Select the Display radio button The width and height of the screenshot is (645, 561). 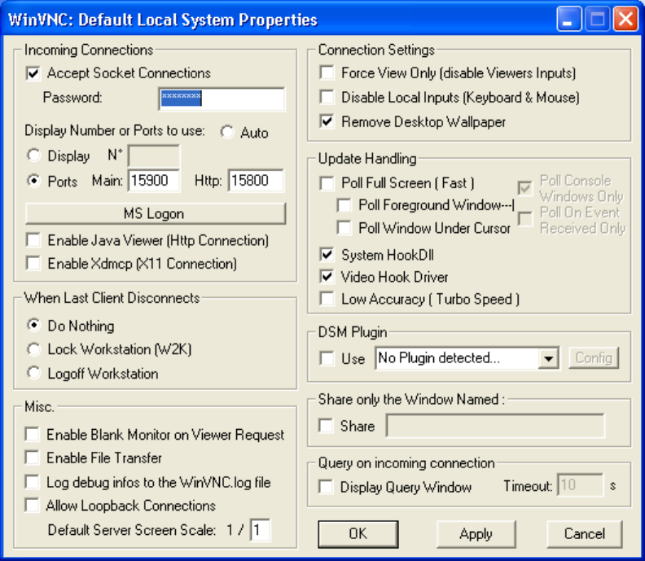click(x=33, y=156)
